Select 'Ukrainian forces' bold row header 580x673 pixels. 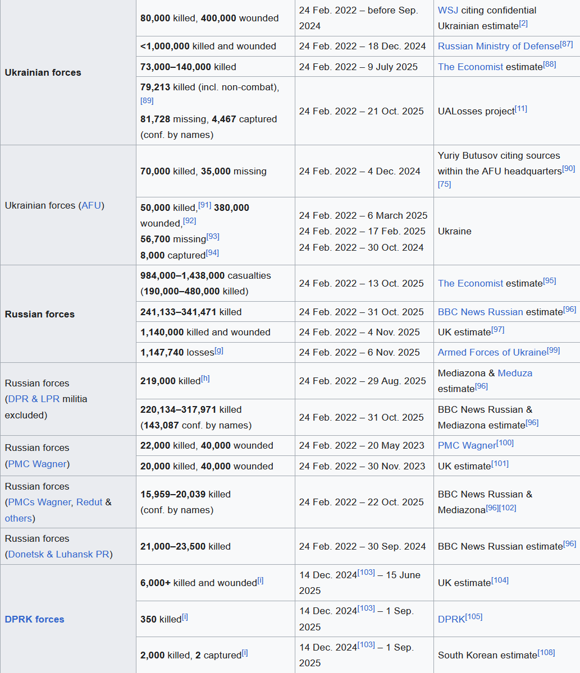(43, 72)
